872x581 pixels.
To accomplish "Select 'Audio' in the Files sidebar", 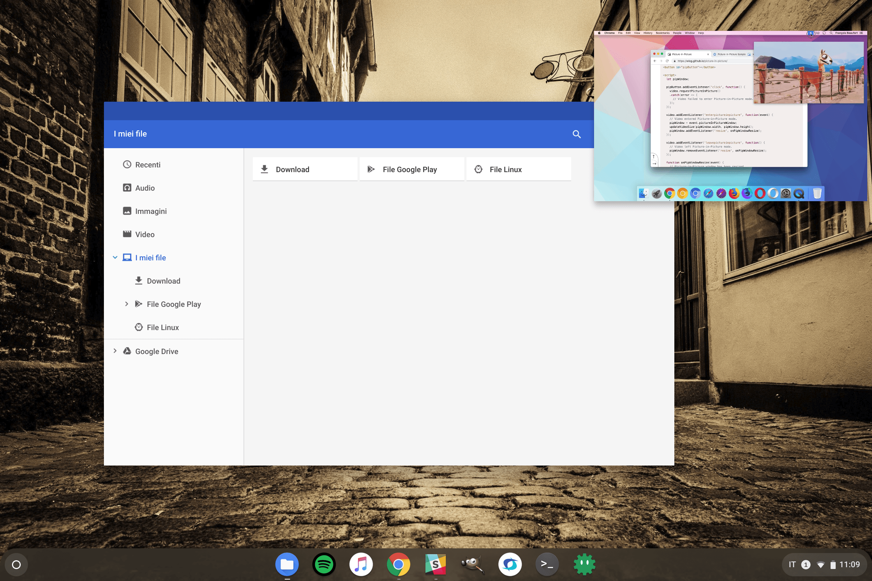I will 145,188.
